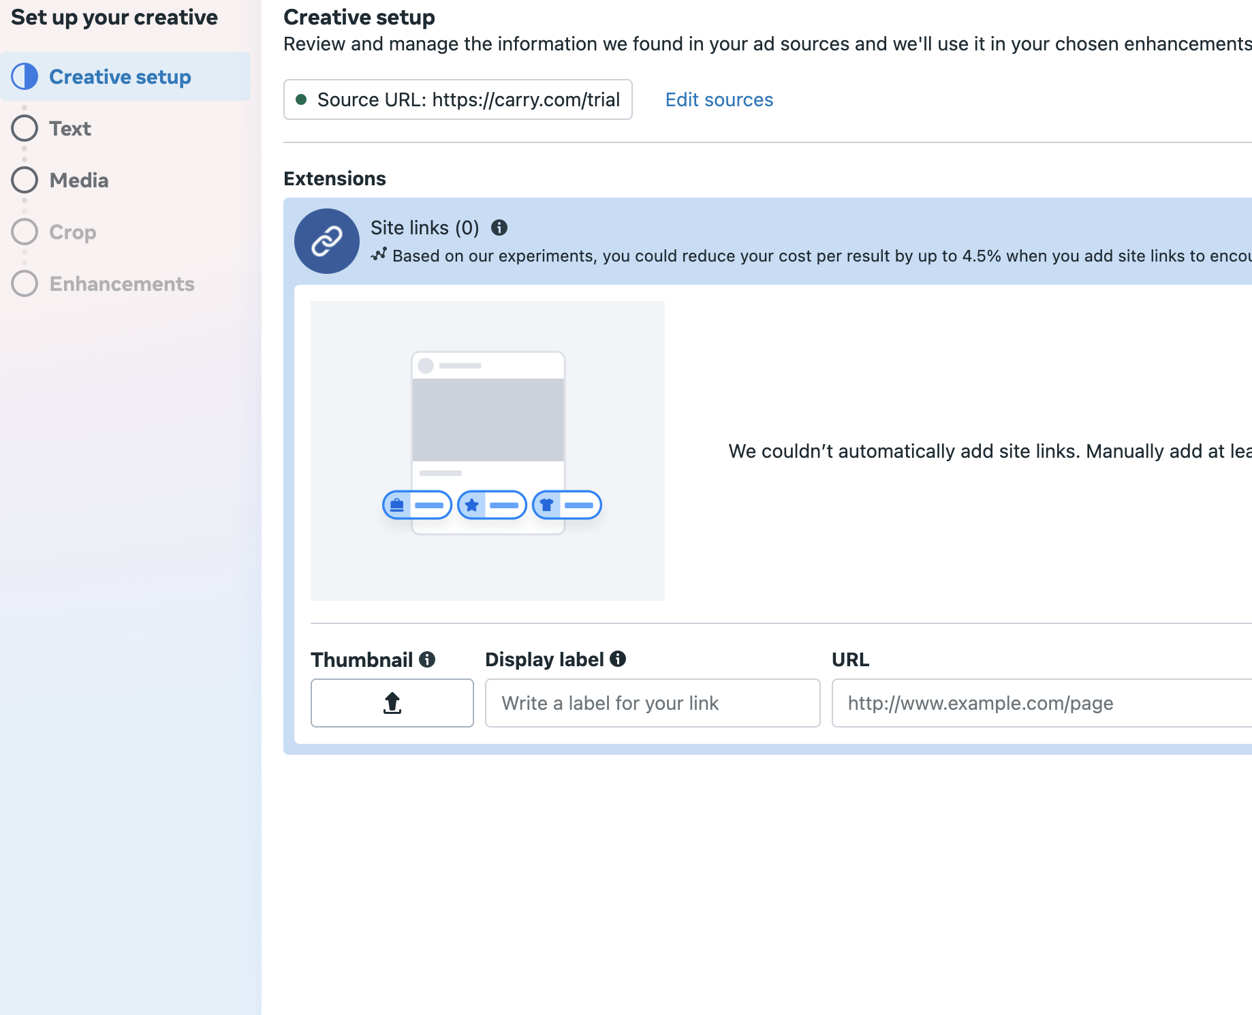The image size is (1252, 1015).
Task: Click the green status dot on Source URL
Action: tap(303, 99)
